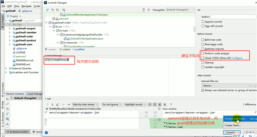The width and height of the screenshot is (257, 137).
Task: Click the Group By icon in commit toolbar
Action: click(x=64, y=10)
